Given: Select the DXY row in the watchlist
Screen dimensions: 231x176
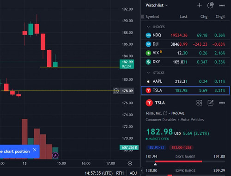Looking at the screenshot, I should tap(185, 62).
